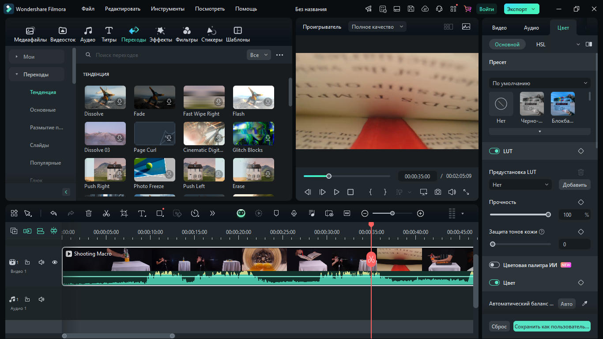Expand the LUT preset dropdown showing Нет
The height and width of the screenshot is (339, 603).
[520, 185]
